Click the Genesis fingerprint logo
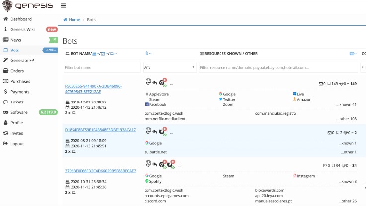This screenshot has height=206, width=366. tap(7, 6)
